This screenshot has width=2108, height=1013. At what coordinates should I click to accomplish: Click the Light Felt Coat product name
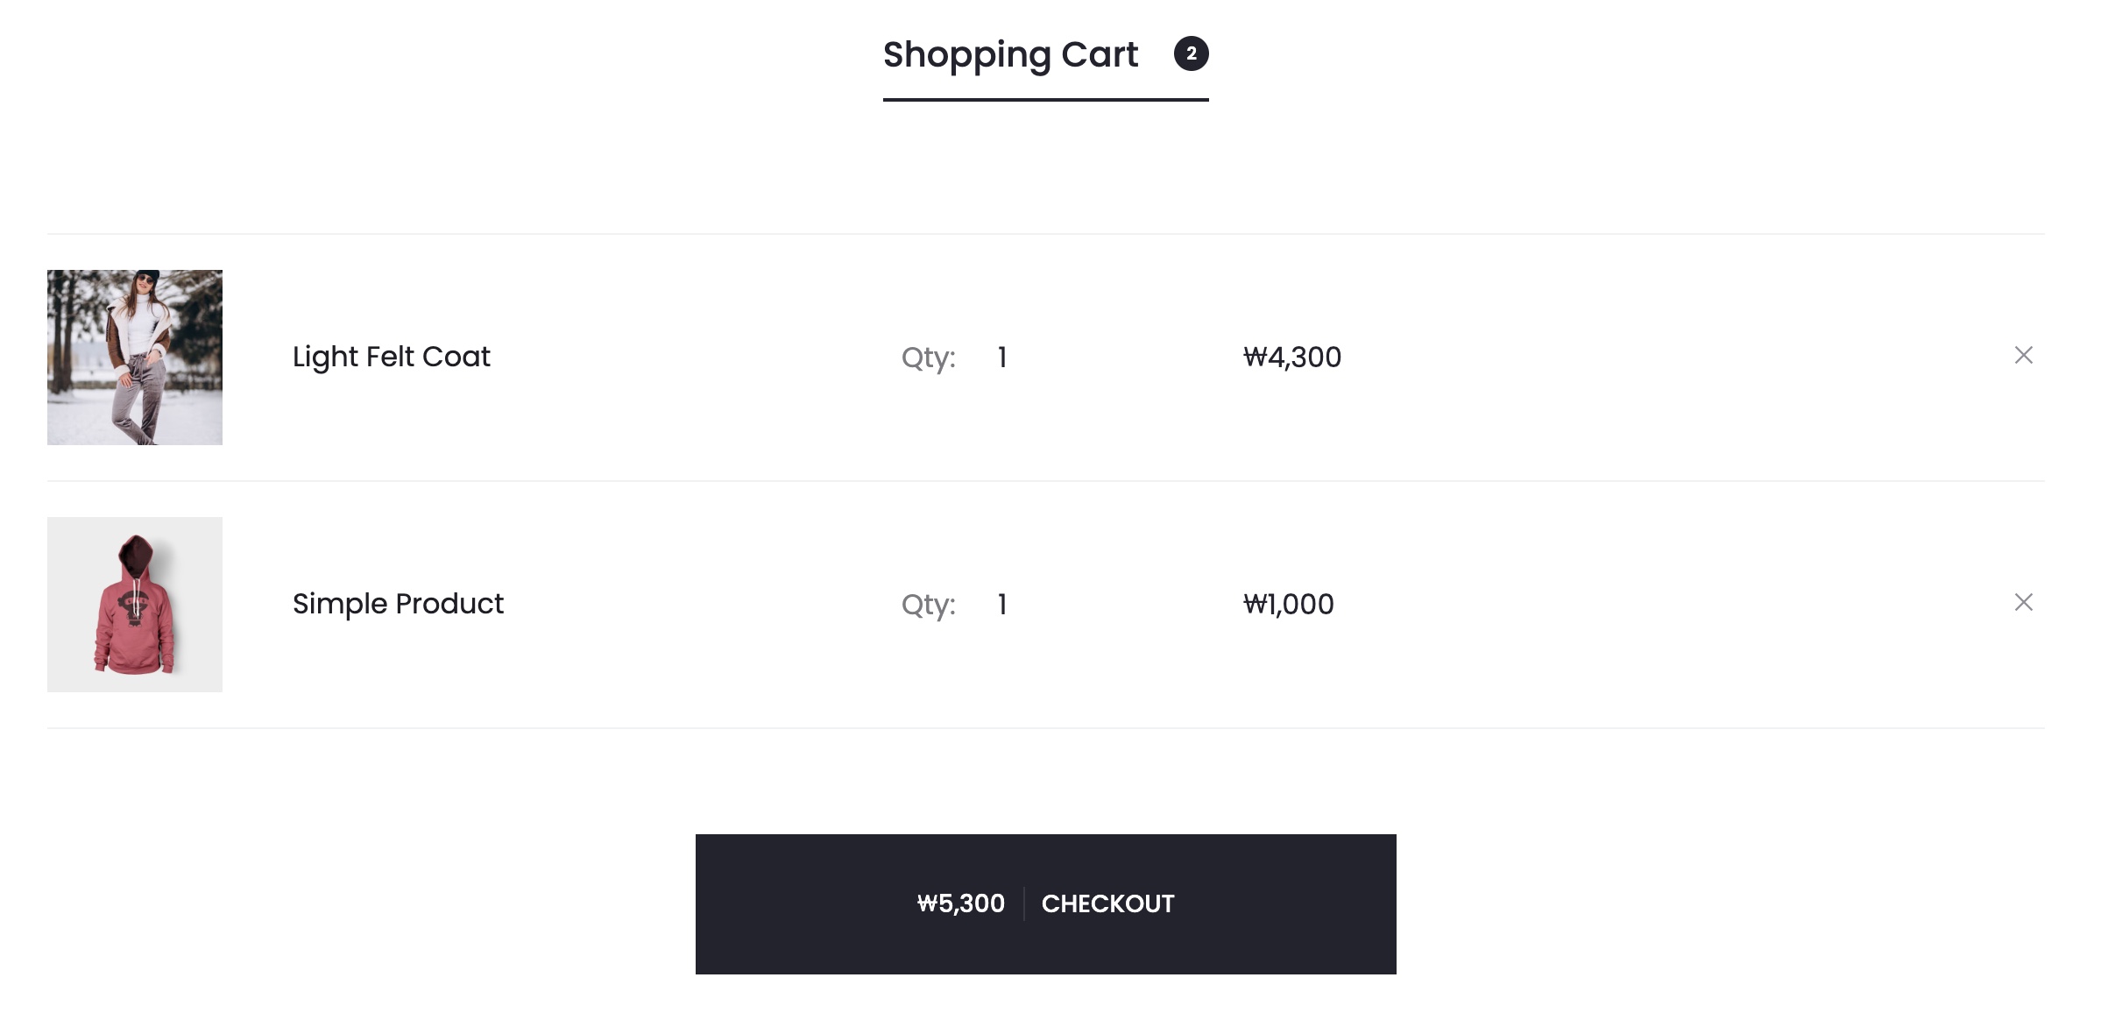391,357
